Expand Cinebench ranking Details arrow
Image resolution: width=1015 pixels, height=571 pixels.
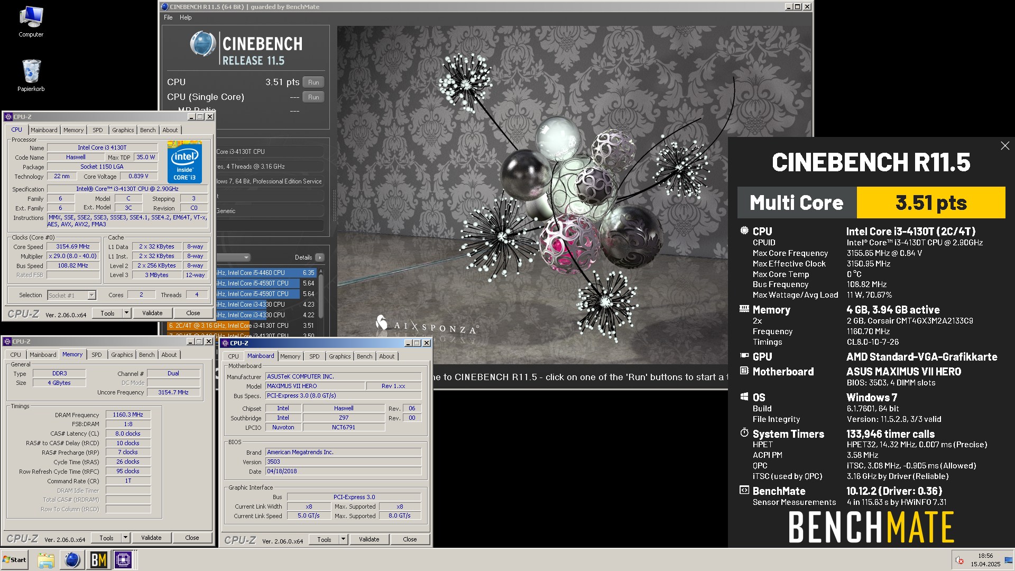point(319,257)
